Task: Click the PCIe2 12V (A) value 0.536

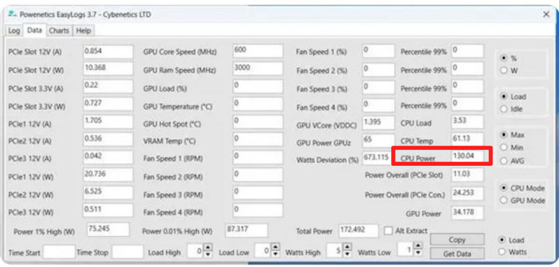Action: pyautogui.click(x=108, y=139)
